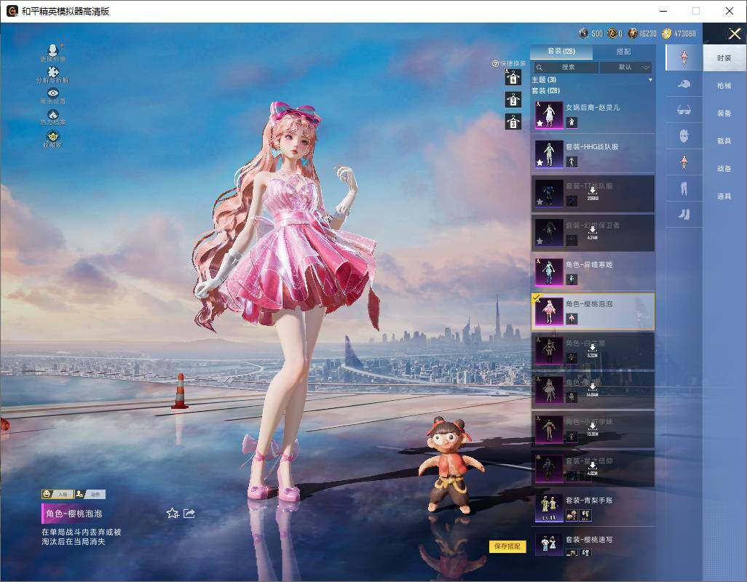Click 套装 (128) section header
Viewport: 747px width, 582px height.
pyautogui.click(x=546, y=90)
